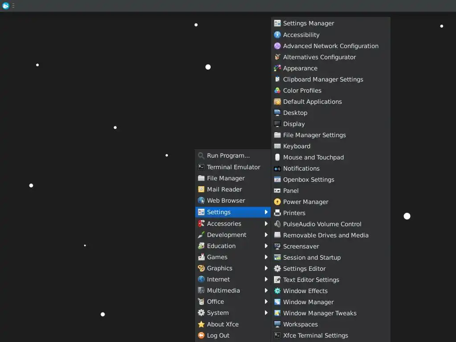This screenshot has height=342, width=456.
Task: Click the Workspaces icon
Action: coord(277,324)
